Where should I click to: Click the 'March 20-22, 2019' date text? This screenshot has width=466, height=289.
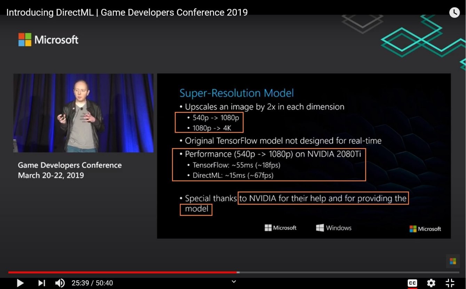[x=51, y=175]
